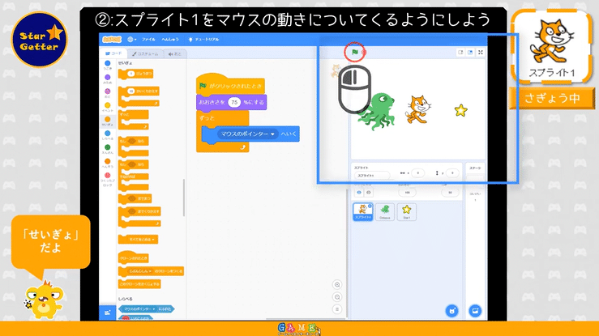599x336 pixels.
Task: Click the sprite direction field showing 90
Action: tap(450, 193)
